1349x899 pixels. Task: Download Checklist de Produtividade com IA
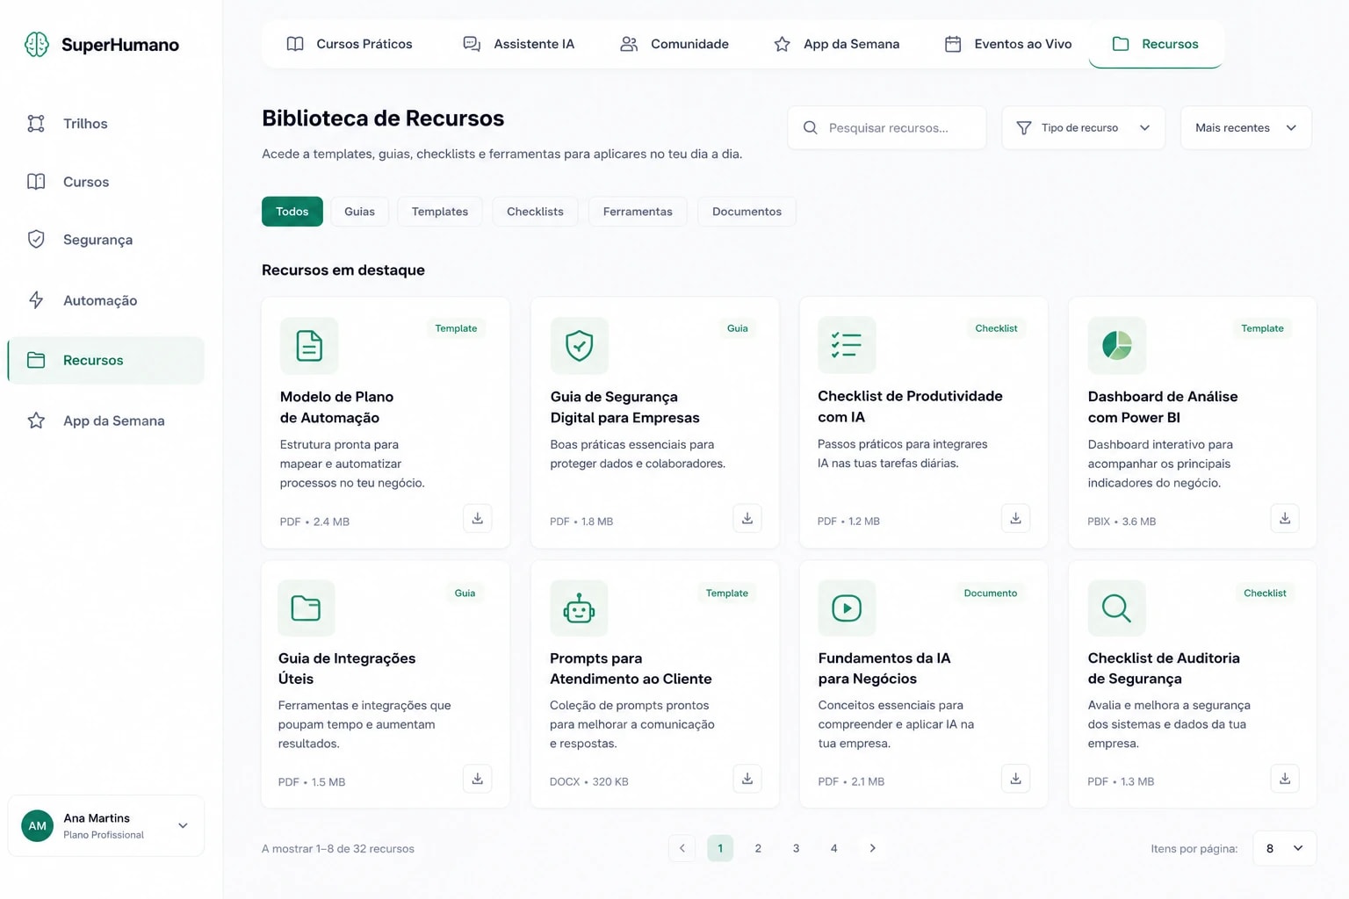coord(1015,518)
